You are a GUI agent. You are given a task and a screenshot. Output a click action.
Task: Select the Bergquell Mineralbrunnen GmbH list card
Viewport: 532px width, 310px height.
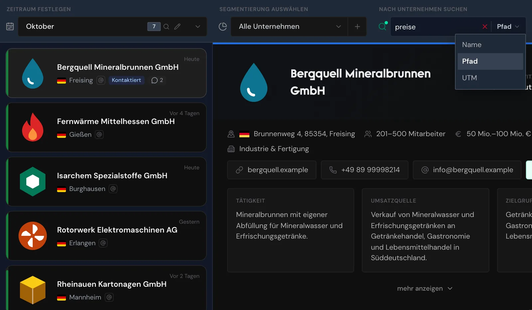[106, 73]
